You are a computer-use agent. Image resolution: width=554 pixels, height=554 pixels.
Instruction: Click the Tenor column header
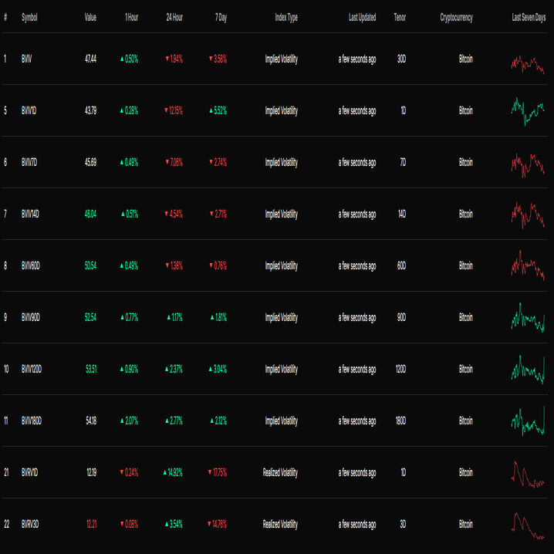400,17
